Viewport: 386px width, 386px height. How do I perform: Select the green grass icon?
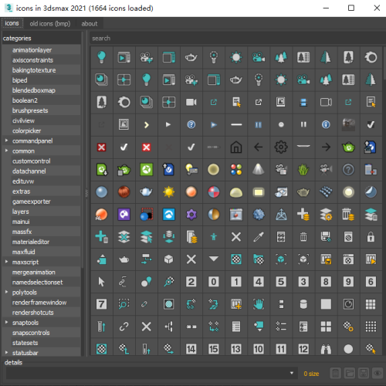coord(303,170)
